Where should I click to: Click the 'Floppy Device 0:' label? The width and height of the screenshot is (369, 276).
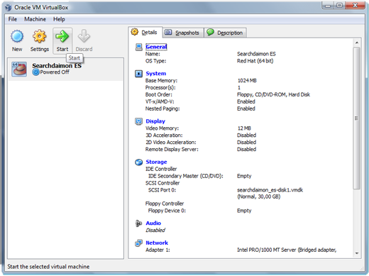click(167, 211)
